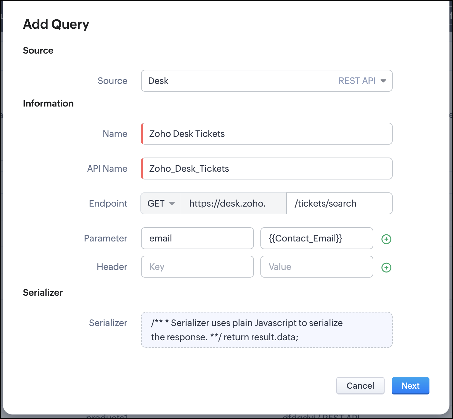Click the endpoint path field /tickets/search
Viewport: 453px width, 419px height.
pyautogui.click(x=339, y=203)
